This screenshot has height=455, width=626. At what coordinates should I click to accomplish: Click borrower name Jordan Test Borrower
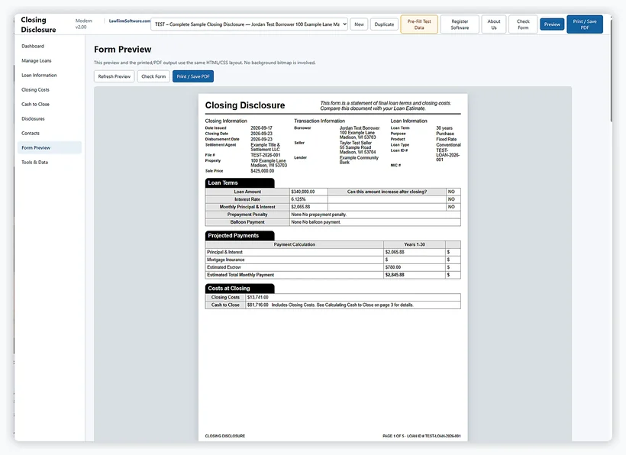(360, 128)
